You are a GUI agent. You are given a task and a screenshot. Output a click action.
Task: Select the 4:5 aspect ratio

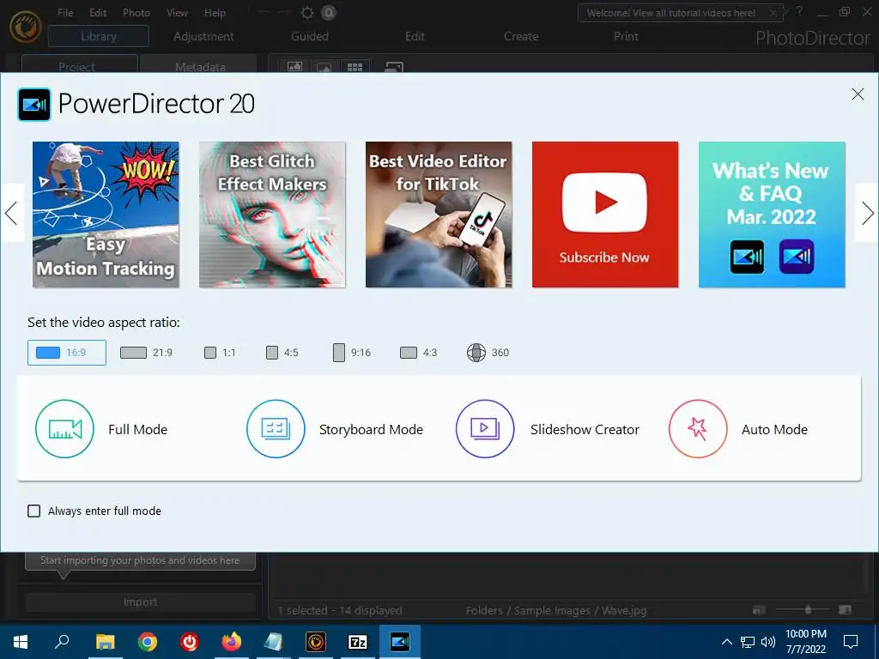point(282,353)
